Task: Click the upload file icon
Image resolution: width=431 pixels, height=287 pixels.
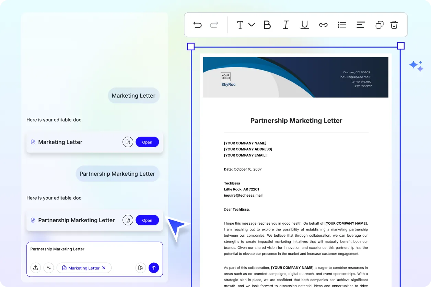Action: point(36,268)
